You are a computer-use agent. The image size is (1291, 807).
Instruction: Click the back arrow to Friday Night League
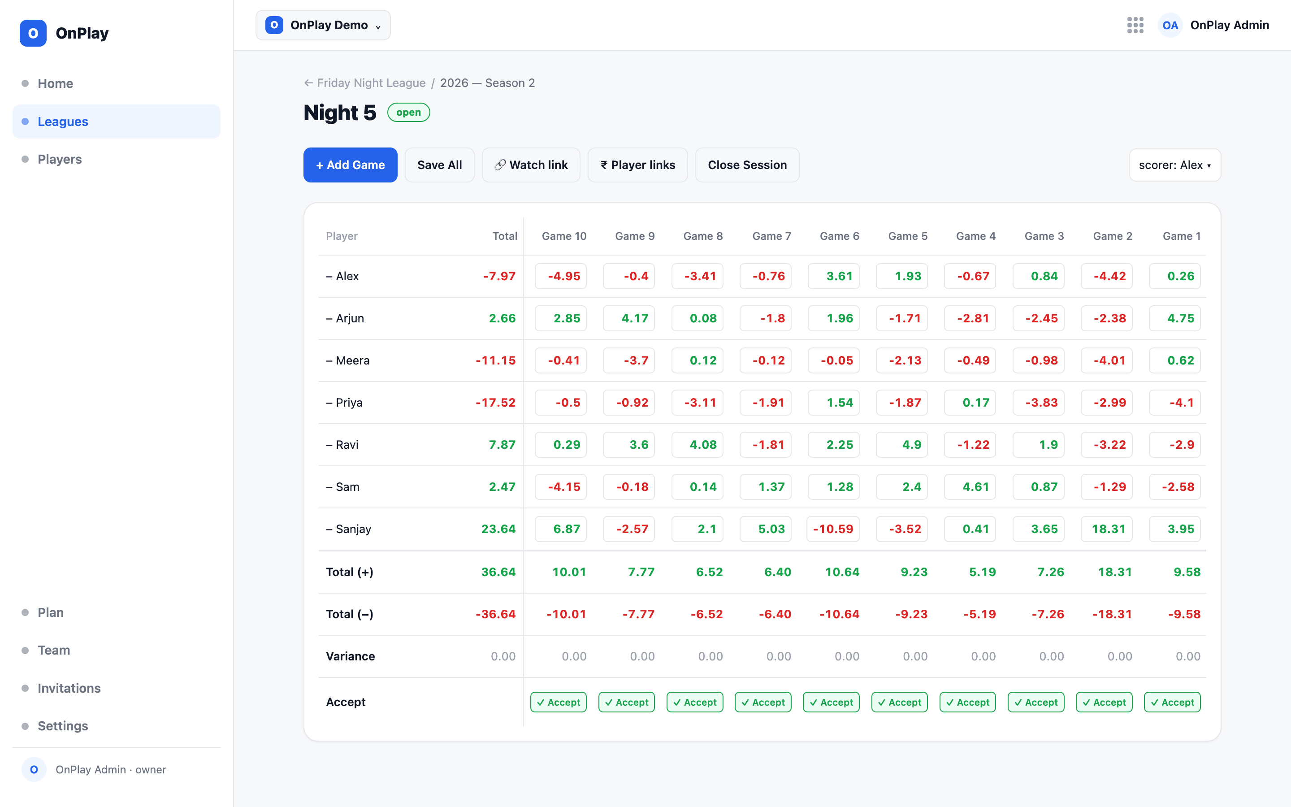(x=308, y=83)
